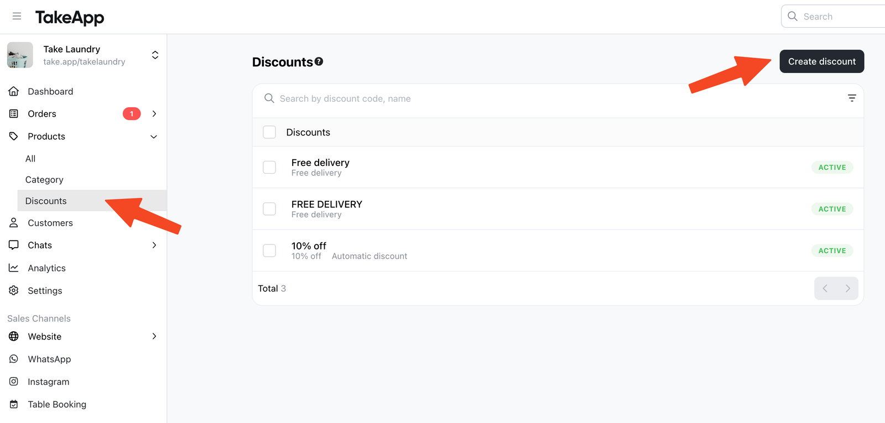Screen dimensions: 885x423
Task: Click the Automatic discount label
Action: point(369,256)
